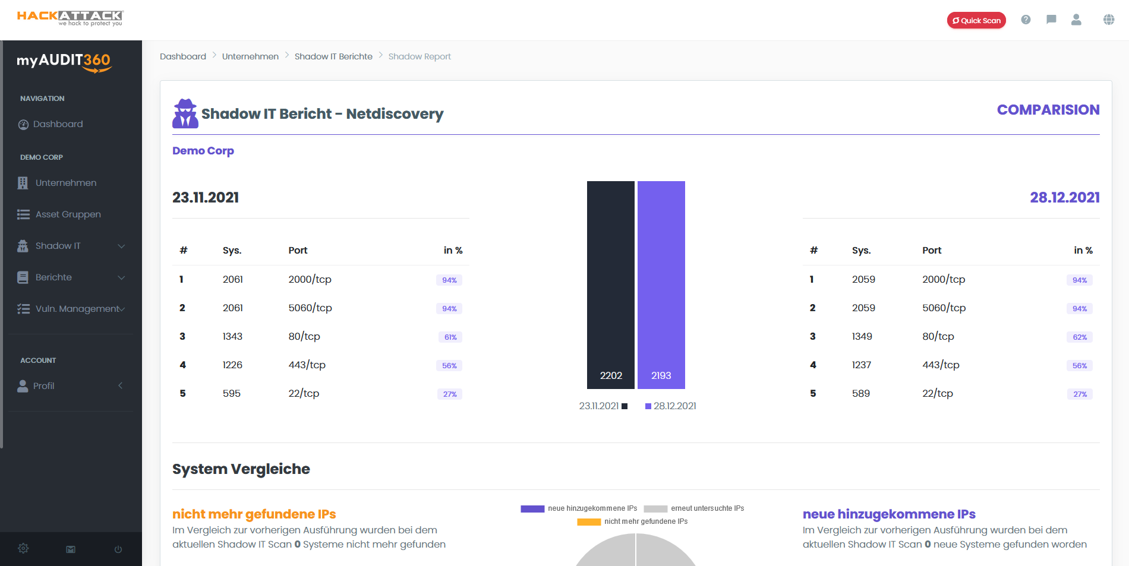Click the 23.11.2021 legend swatch

coord(625,406)
